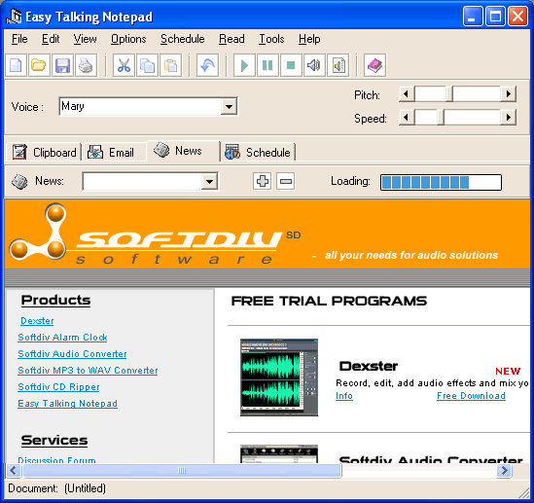Open the Read menu
This screenshot has width=534, height=503.
[231, 39]
